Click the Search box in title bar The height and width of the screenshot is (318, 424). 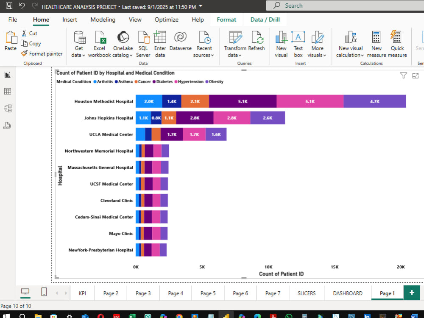click(x=345, y=6)
